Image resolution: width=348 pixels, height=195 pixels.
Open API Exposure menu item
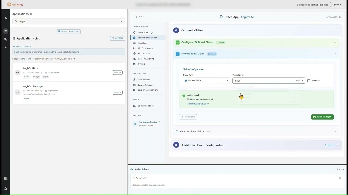(x=144, y=53)
